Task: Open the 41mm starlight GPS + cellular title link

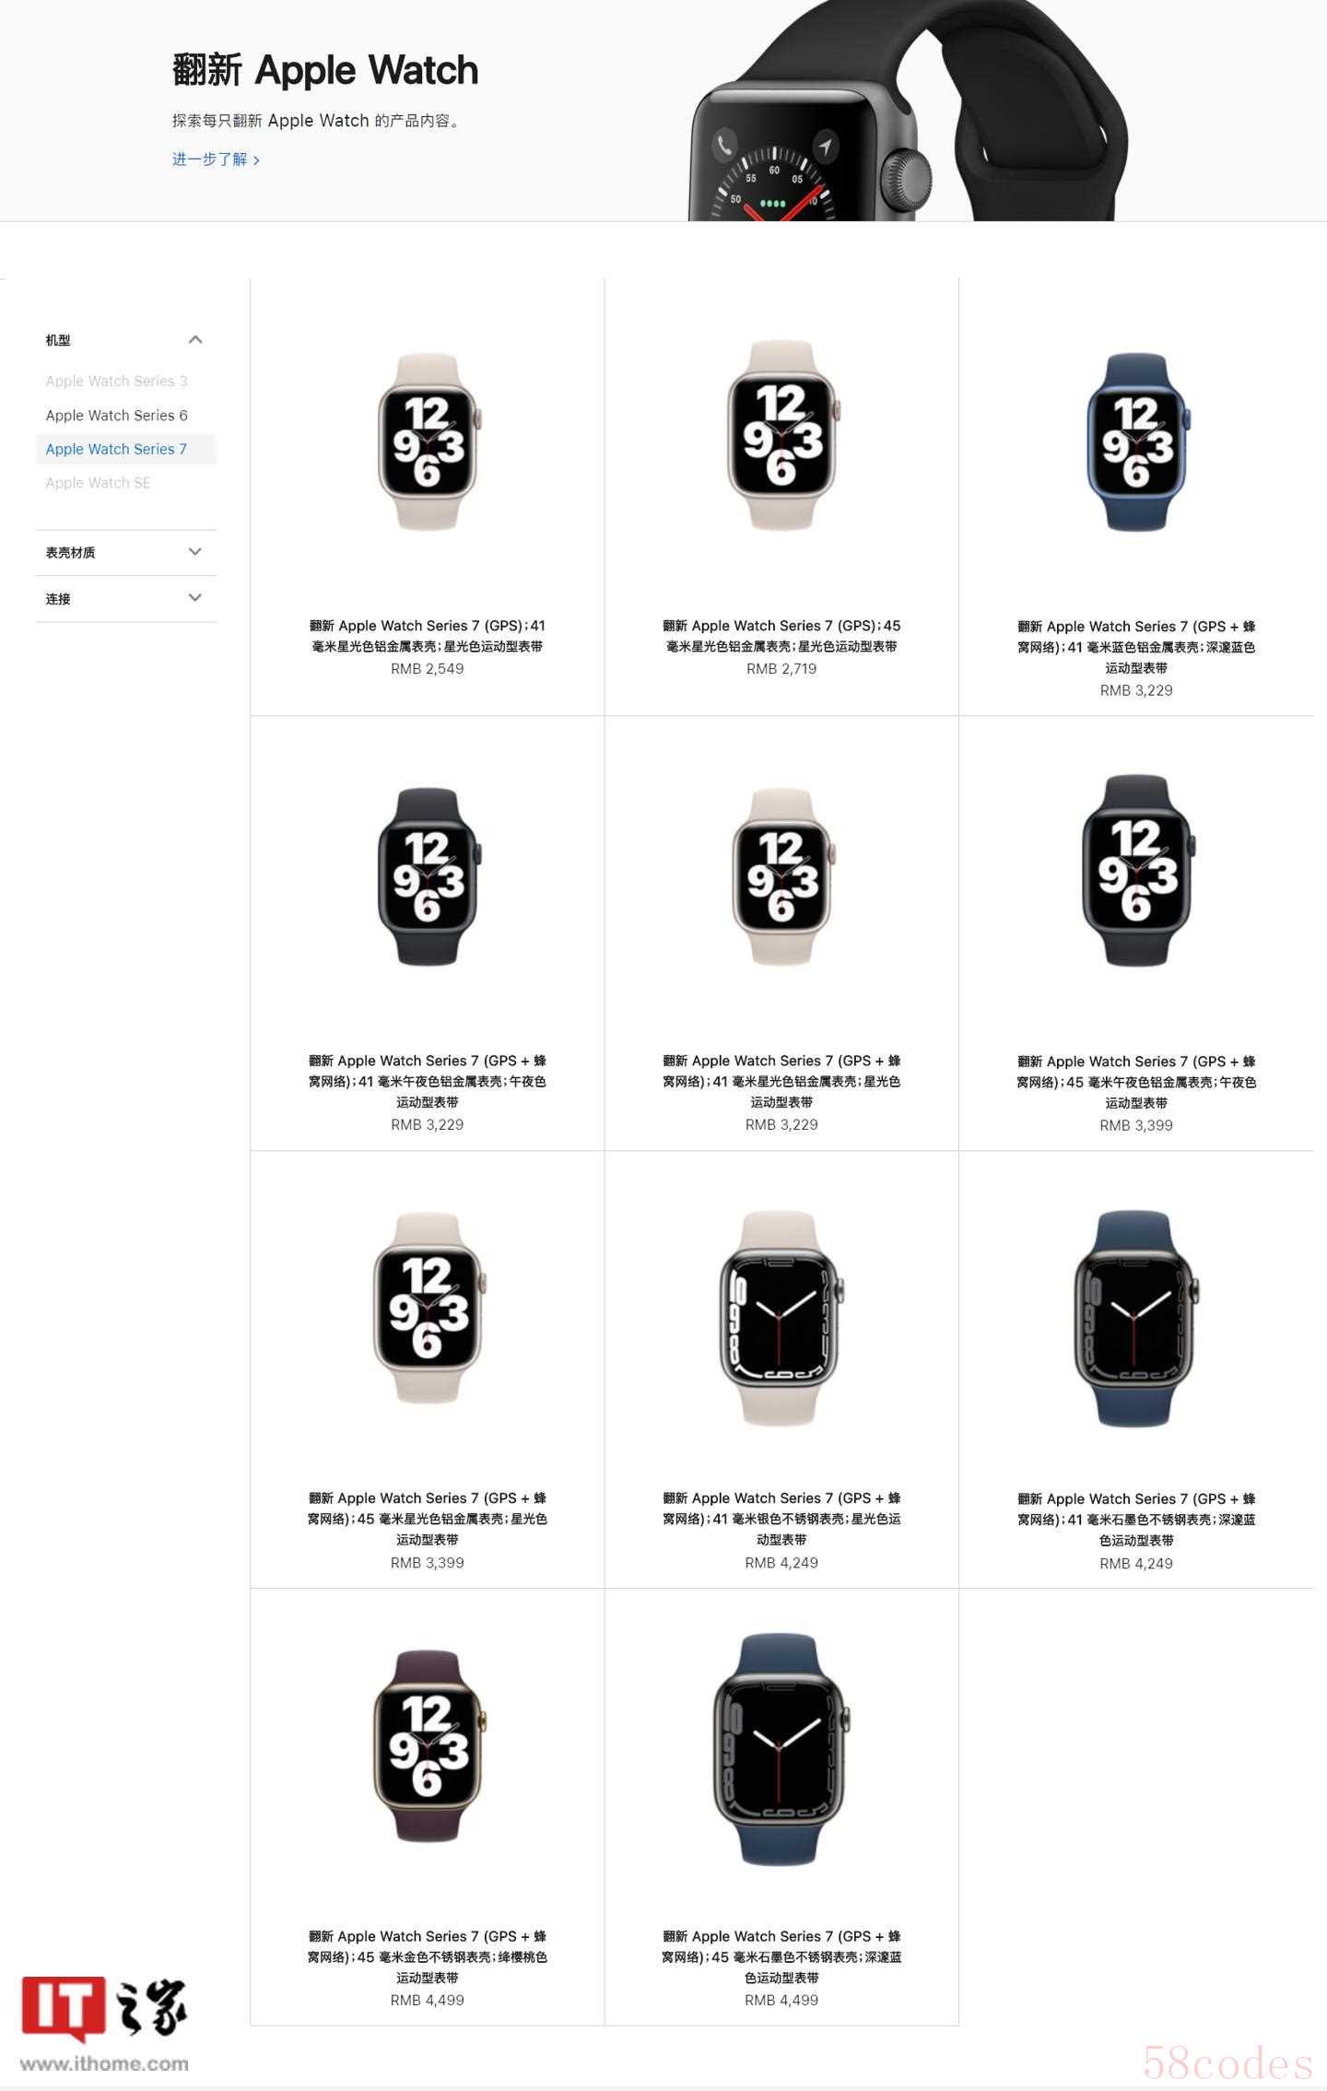Action: click(781, 1081)
